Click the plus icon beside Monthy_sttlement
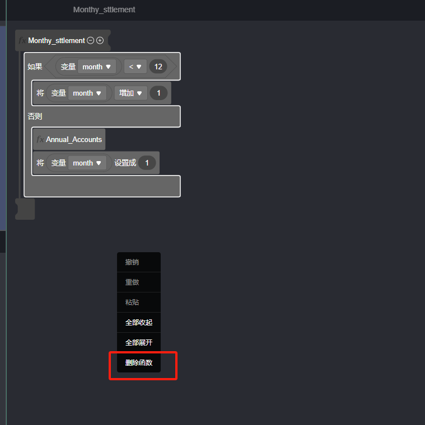Screen dimensions: 425x425 pos(100,40)
